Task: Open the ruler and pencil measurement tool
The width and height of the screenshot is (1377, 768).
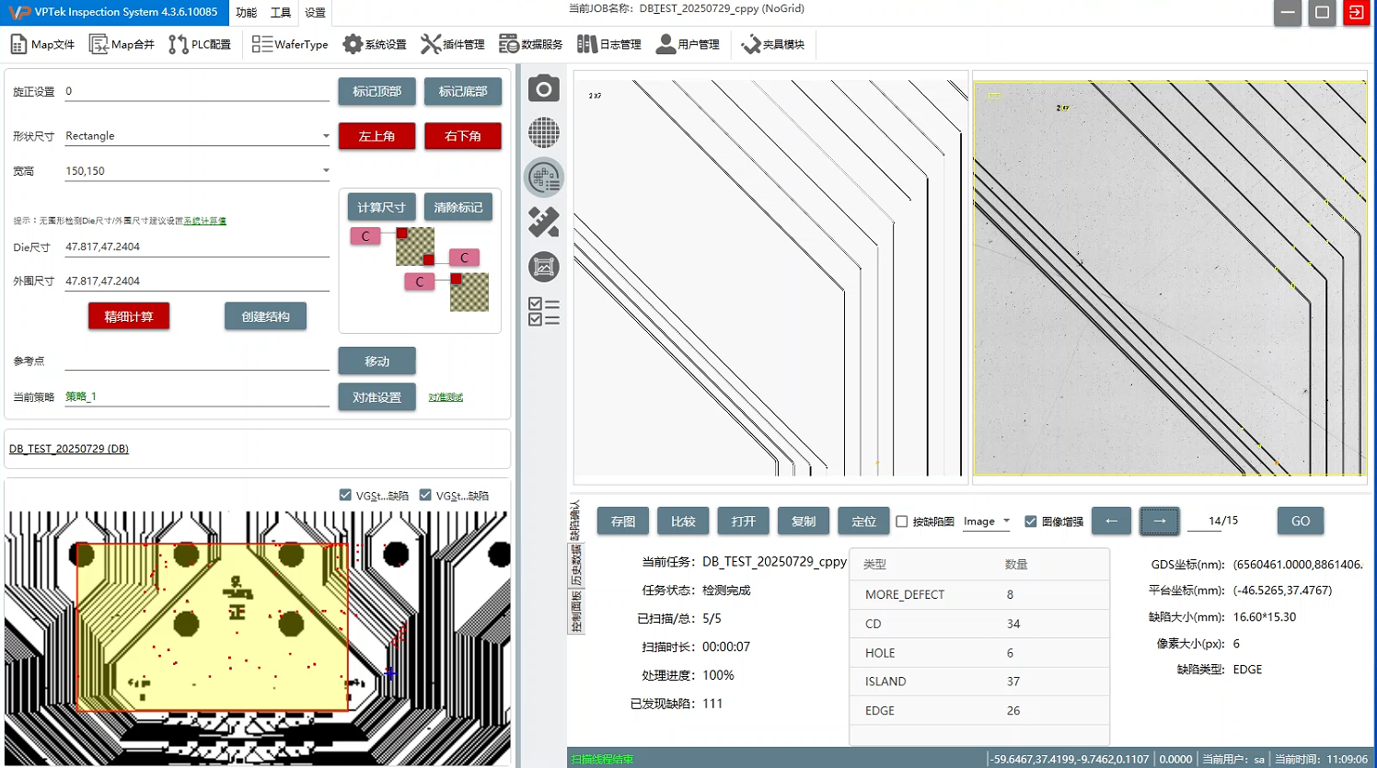Action: pos(543,222)
